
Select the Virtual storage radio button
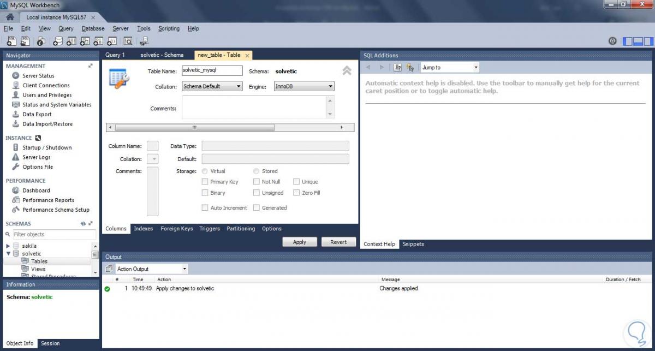(x=205, y=171)
